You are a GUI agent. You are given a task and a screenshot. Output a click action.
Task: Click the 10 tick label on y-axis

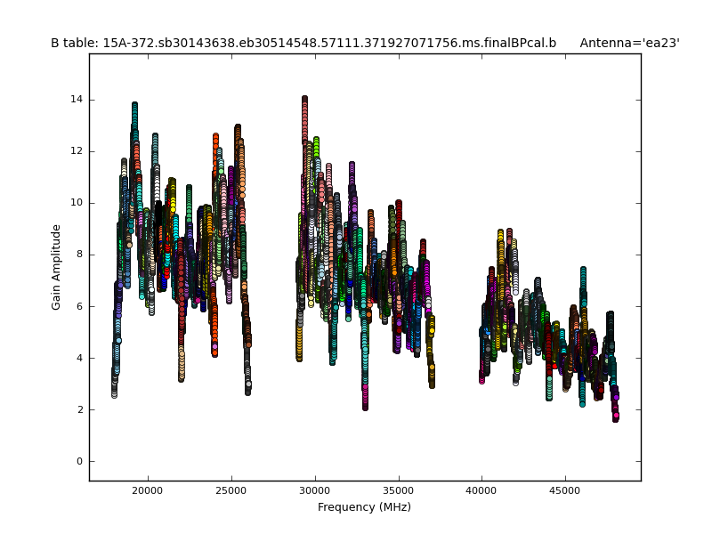pos(77,203)
